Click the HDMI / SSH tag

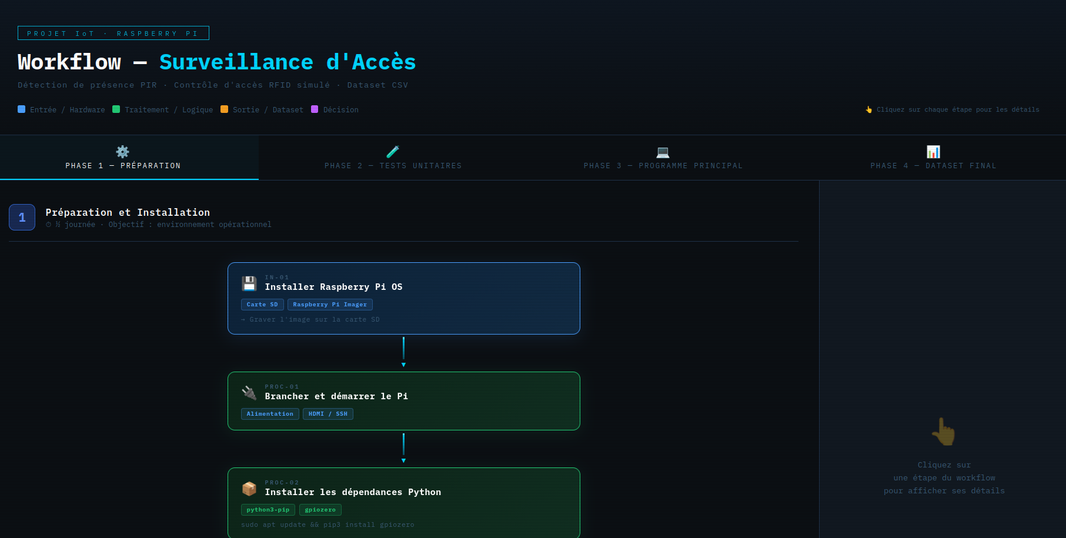[328, 414]
